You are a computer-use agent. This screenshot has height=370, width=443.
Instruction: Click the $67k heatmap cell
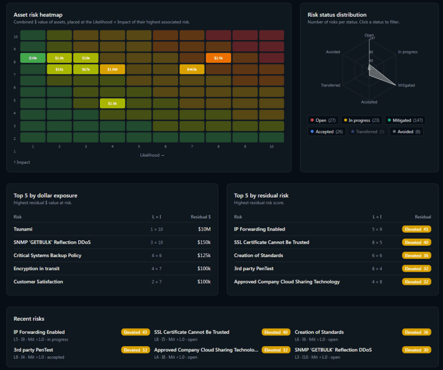coord(86,69)
